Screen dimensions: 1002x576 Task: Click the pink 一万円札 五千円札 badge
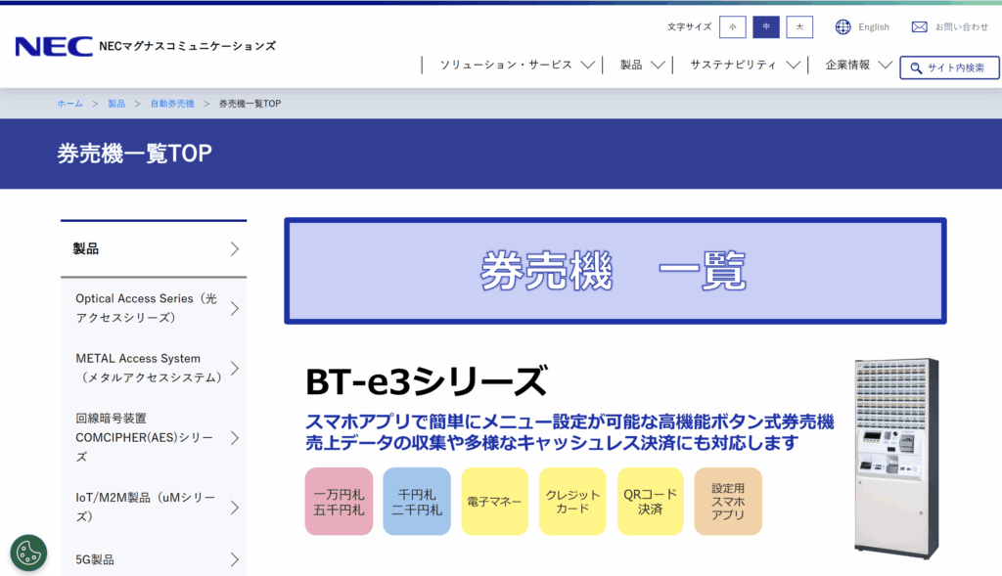pyautogui.click(x=339, y=502)
